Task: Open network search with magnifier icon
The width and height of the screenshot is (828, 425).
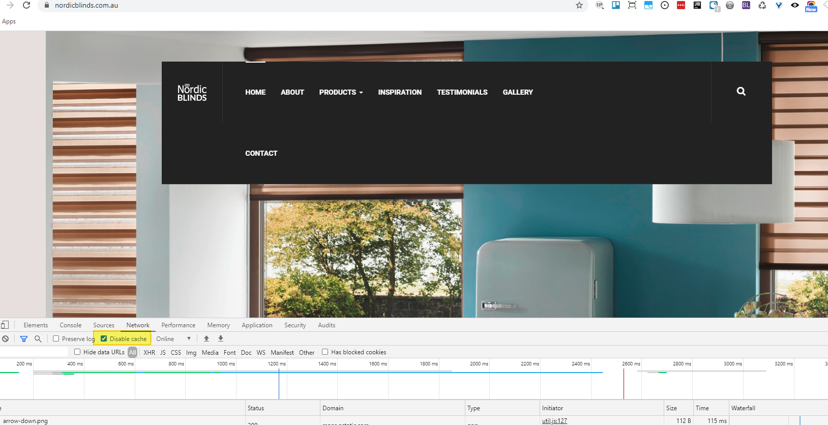Action: point(38,339)
